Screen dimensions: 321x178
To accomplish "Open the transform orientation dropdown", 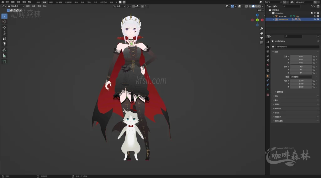I will (x=119, y=6).
